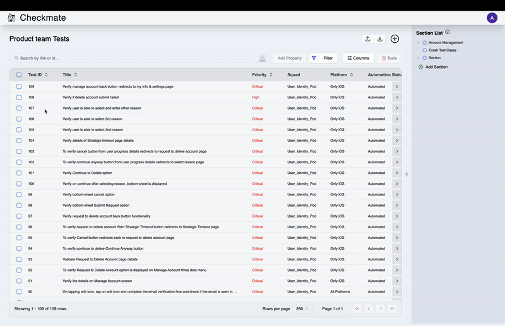Viewport: 505px width, 326px height.
Task: Check the Crash Test Cases section checkbox
Action: coord(424,50)
